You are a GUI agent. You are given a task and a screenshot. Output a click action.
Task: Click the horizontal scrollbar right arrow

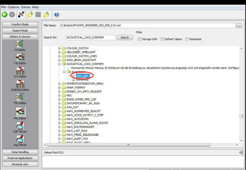(x=237, y=145)
